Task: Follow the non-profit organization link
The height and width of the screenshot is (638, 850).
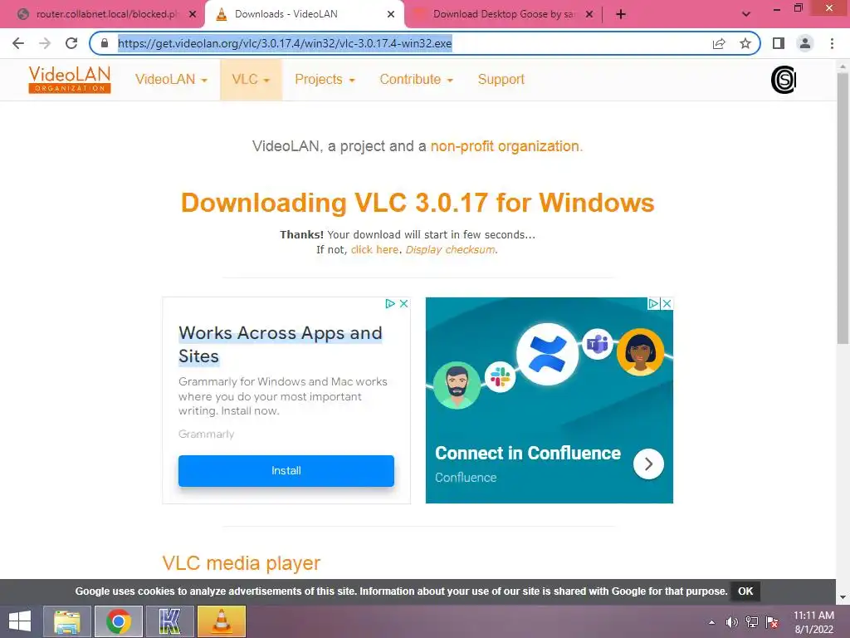Action: click(x=505, y=146)
